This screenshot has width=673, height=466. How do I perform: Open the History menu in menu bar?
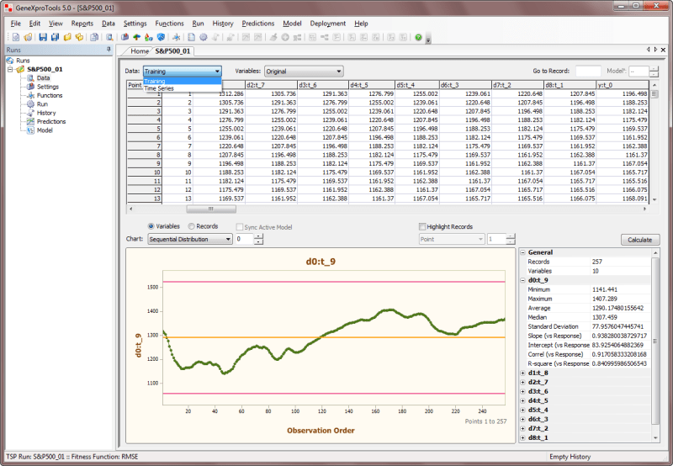click(223, 24)
